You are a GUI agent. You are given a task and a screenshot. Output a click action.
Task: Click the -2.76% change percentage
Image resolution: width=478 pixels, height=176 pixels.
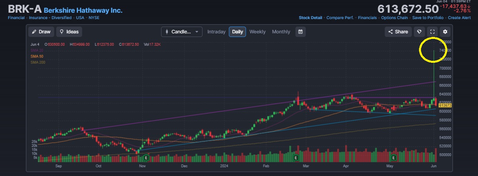[462, 11]
